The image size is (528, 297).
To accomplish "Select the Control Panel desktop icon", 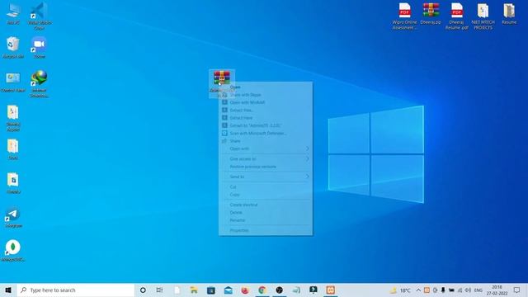I will 13,82.
